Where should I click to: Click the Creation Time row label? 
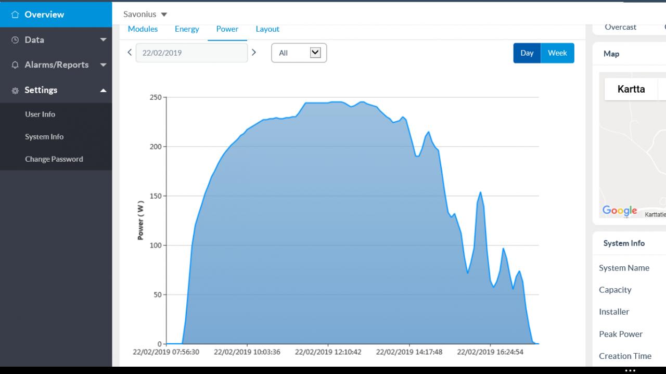pos(625,356)
